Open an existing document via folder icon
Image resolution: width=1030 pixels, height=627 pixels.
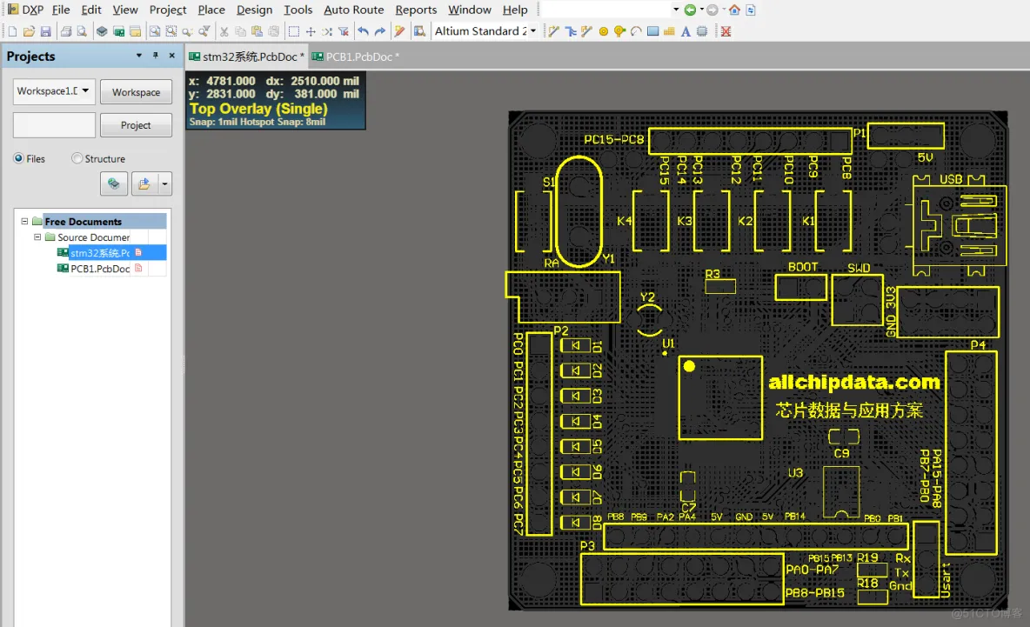(x=29, y=31)
